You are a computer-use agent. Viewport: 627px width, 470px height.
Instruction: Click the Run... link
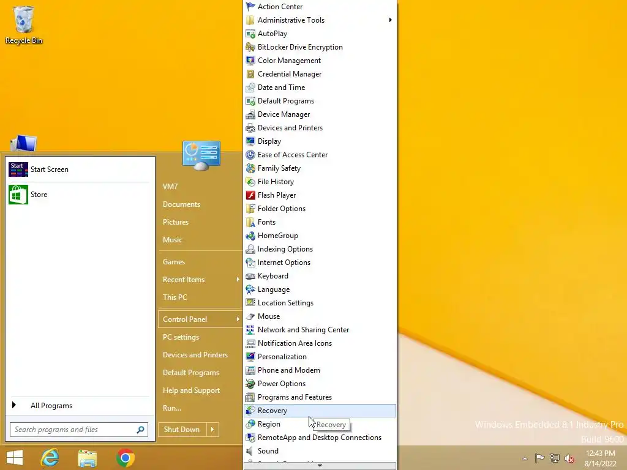tap(172, 408)
